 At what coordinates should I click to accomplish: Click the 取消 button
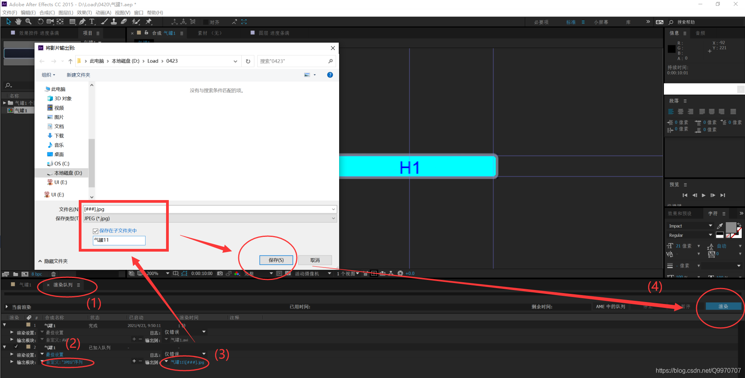[x=315, y=260]
